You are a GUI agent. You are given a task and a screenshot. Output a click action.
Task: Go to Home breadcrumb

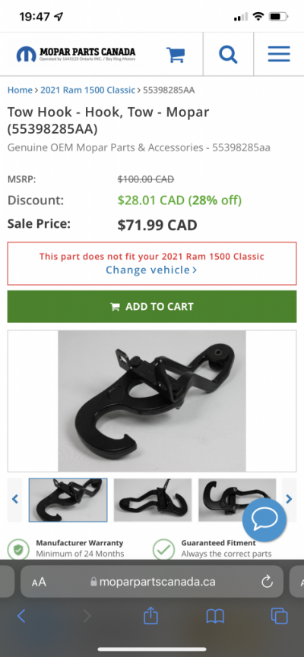(20, 90)
